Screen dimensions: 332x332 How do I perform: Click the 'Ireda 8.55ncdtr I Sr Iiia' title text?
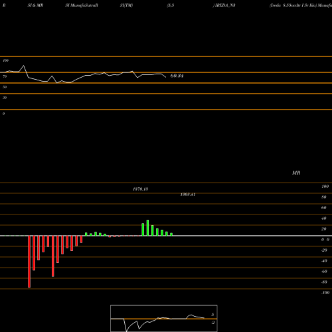293,5
